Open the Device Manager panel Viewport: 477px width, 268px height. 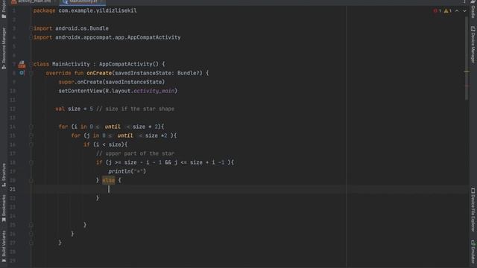473,45
